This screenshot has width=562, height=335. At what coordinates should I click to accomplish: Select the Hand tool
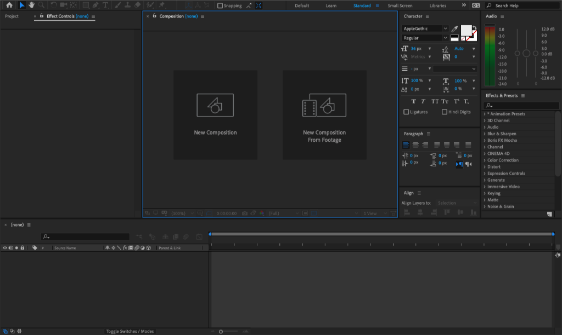pyautogui.click(x=31, y=5)
